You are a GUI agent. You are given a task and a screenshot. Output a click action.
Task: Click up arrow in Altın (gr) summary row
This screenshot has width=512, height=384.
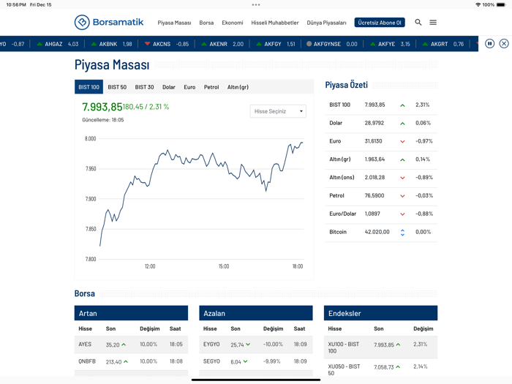pyautogui.click(x=402, y=159)
